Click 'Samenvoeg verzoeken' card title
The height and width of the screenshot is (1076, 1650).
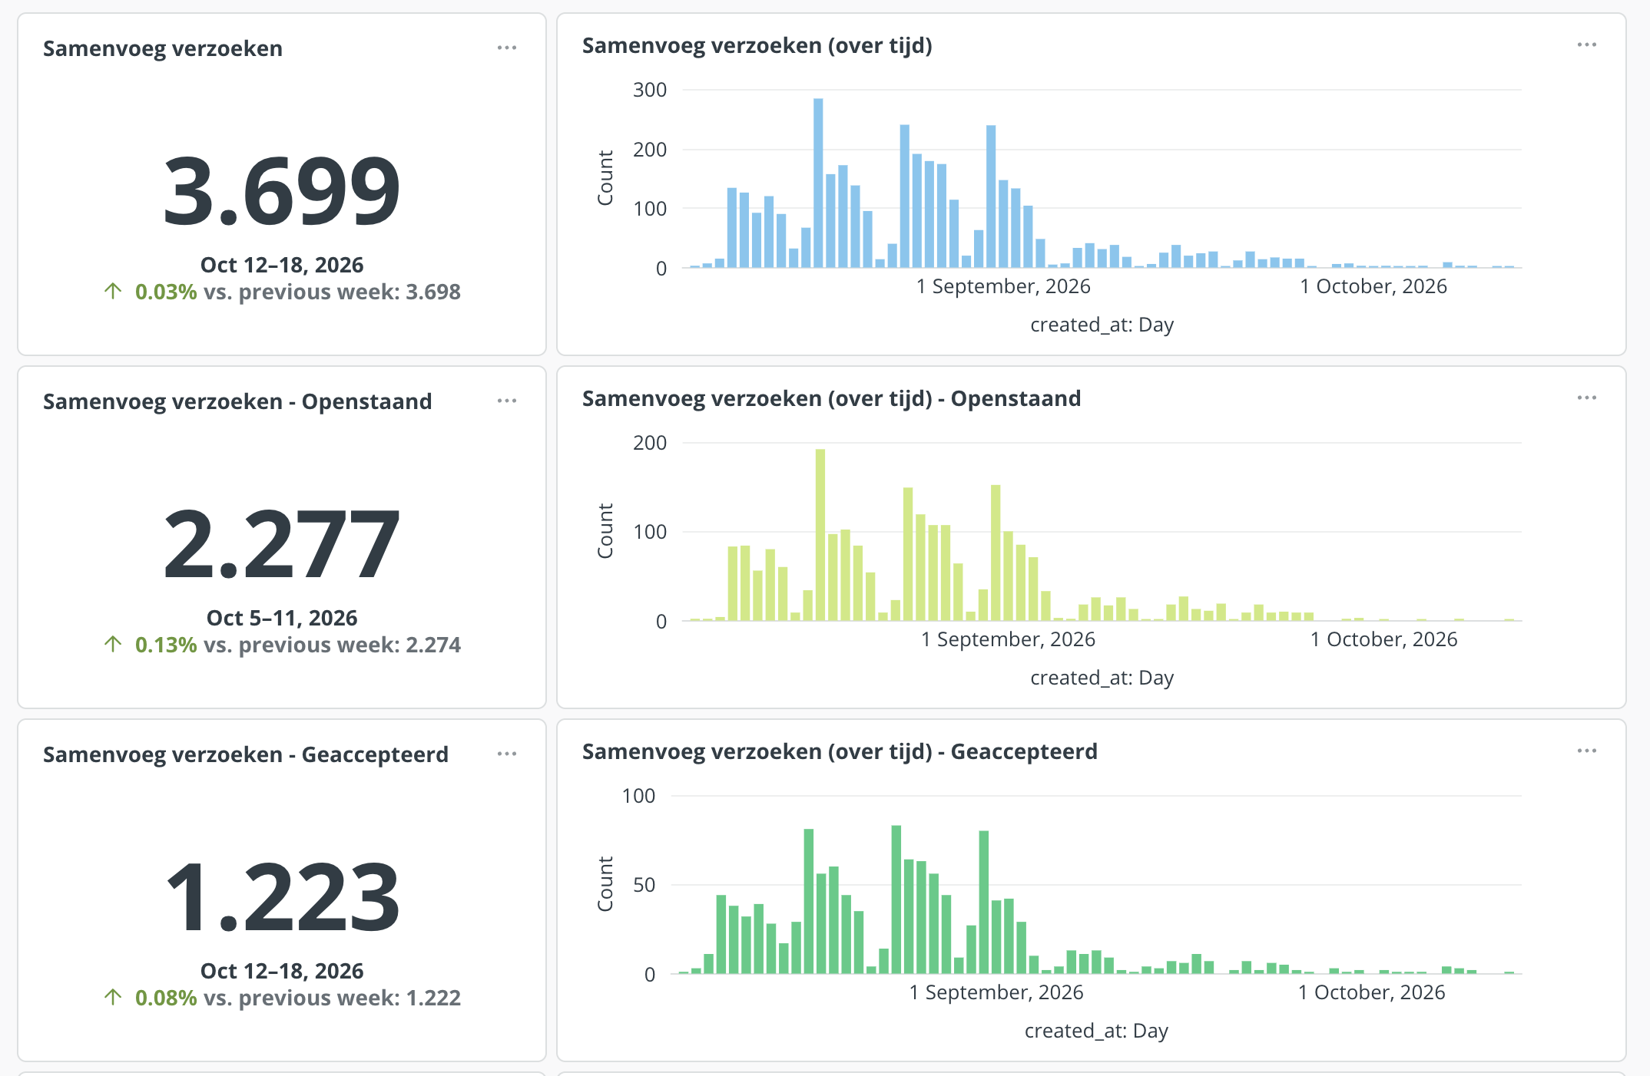(x=163, y=48)
